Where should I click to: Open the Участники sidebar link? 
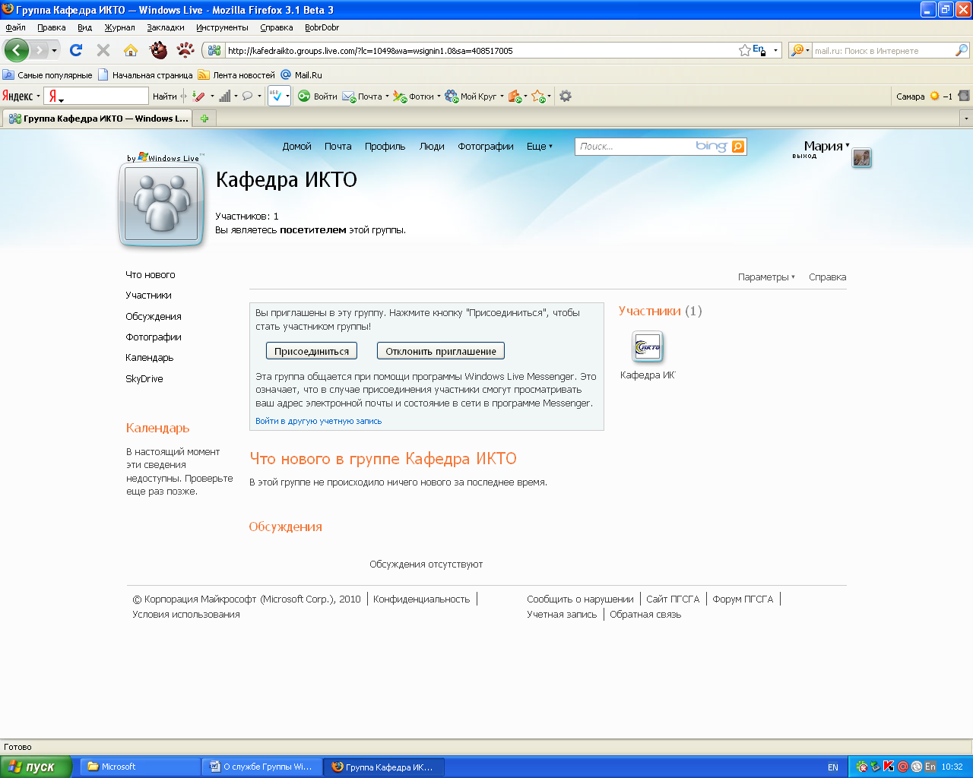tap(148, 296)
